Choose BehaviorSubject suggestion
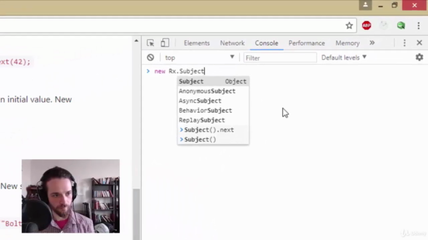This screenshot has height=240, width=428. click(x=213, y=111)
